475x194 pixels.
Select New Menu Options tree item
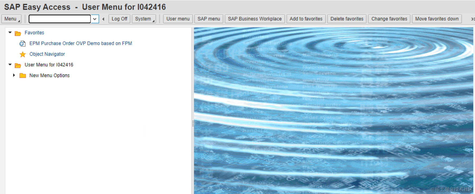click(x=50, y=75)
